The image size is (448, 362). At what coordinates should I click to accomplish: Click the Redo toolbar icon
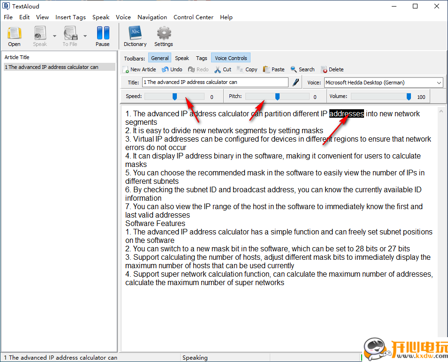click(x=198, y=69)
